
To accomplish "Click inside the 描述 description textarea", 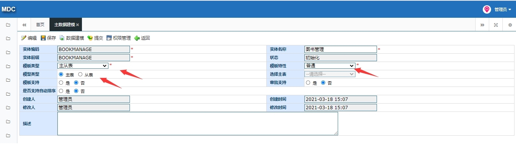I will 198,124.
